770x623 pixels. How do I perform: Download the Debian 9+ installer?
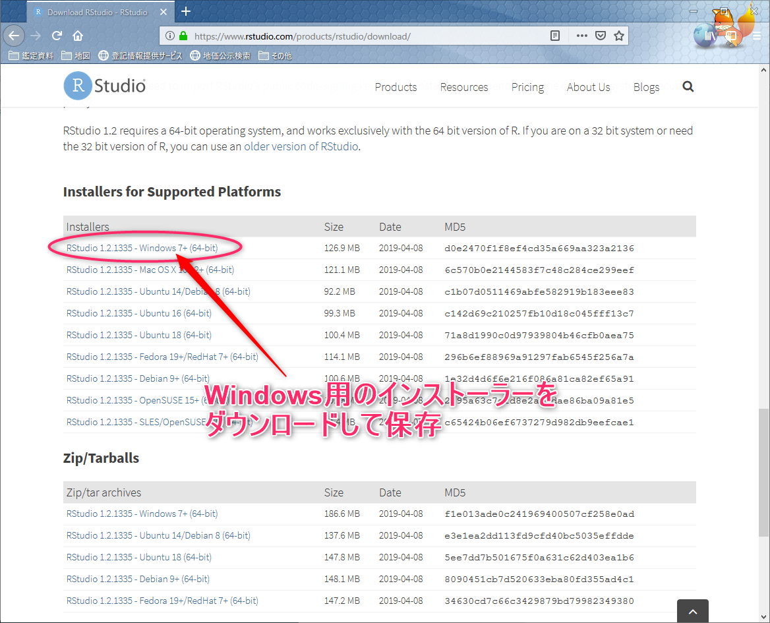[138, 378]
